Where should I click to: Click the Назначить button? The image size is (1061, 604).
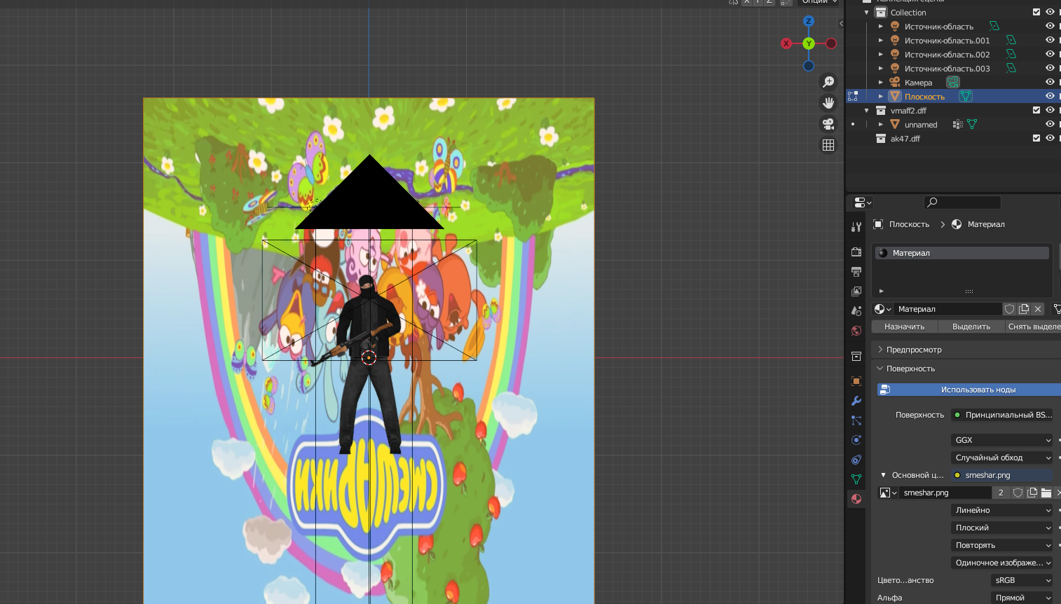coord(904,327)
